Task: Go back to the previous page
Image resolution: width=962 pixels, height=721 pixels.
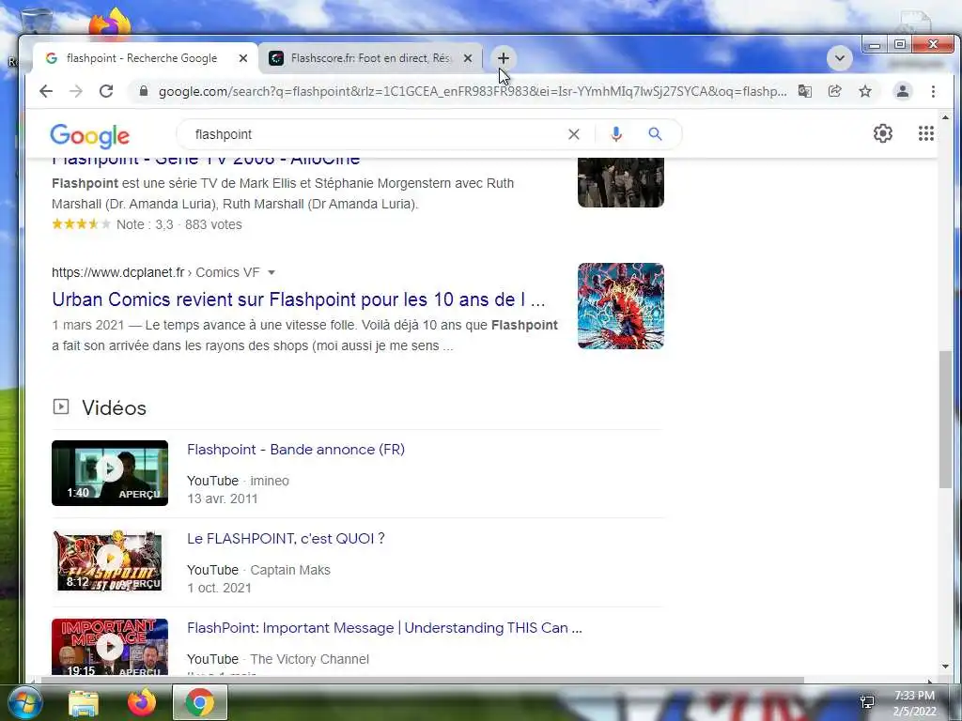Action: [x=46, y=91]
